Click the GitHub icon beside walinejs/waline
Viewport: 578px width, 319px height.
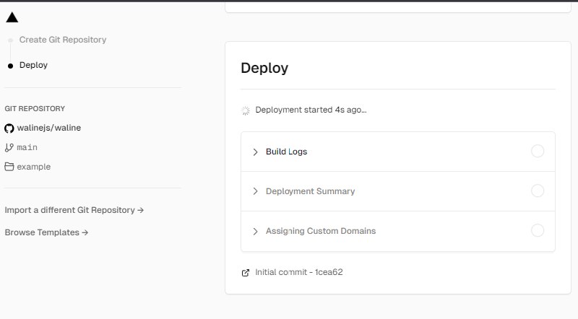pyautogui.click(x=9, y=128)
